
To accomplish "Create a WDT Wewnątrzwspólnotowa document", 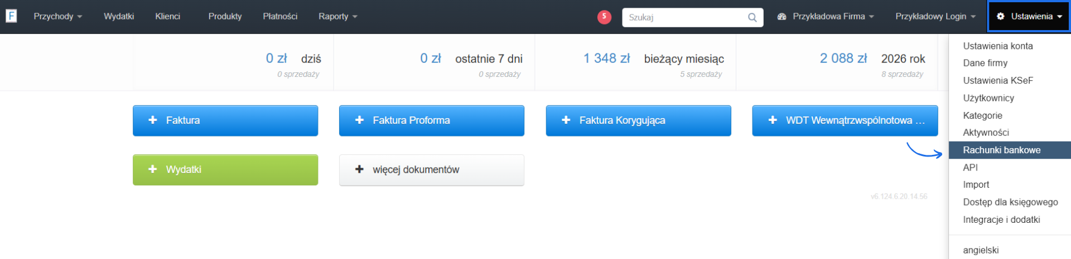I will tap(845, 120).
